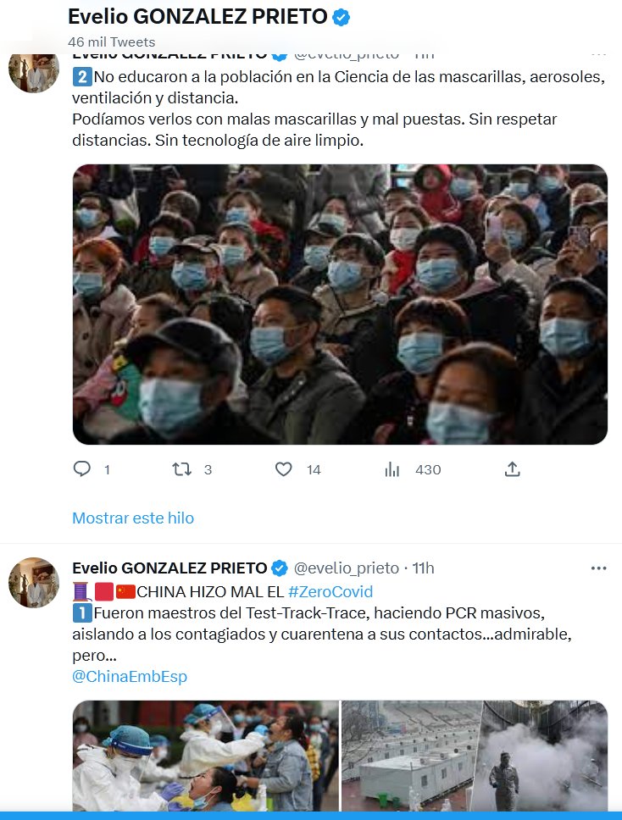Open reply icon on masked-crowd tweet
Viewport: 622px width, 820px height.
tap(81, 468)
